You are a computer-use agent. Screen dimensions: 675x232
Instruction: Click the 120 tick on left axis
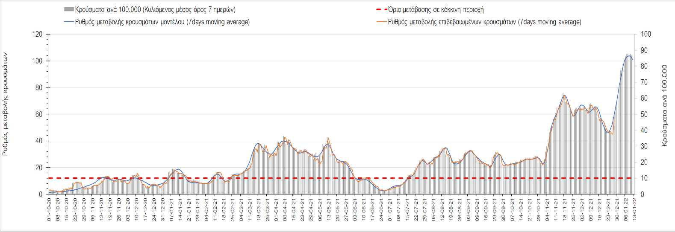tap(38, 34)
